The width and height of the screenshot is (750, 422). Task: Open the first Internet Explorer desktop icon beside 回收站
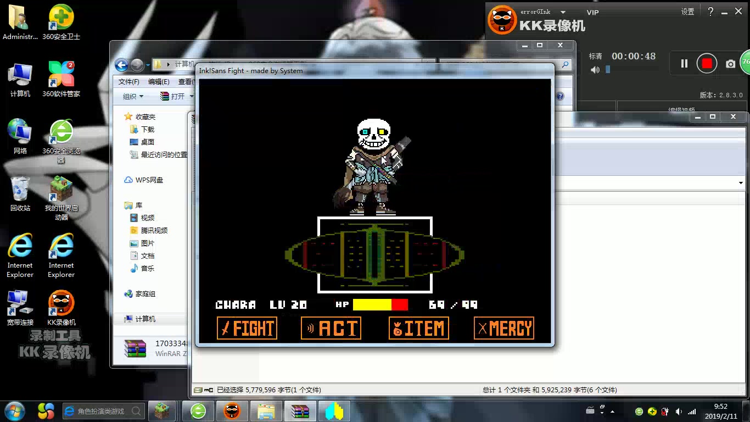click(x=20, y=256)
